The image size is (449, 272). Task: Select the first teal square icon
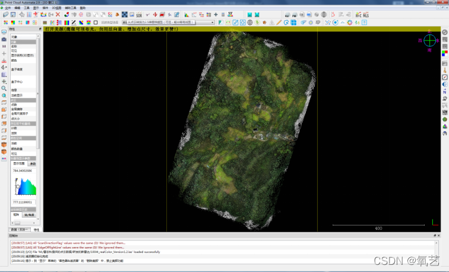click(249, 15)
